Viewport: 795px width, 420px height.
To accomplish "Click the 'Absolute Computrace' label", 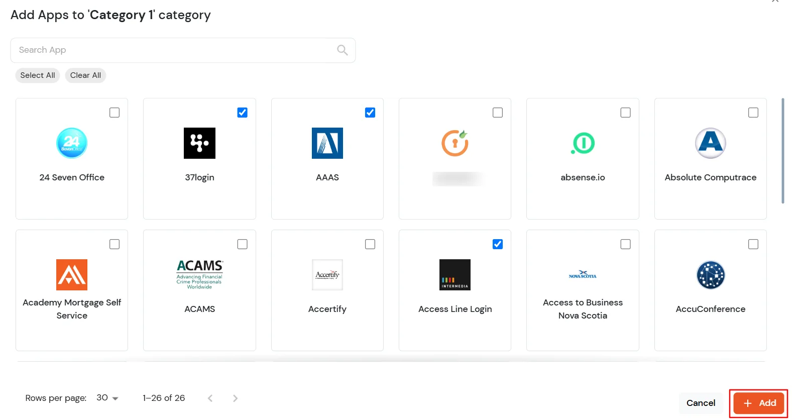I will (x=711, y=177).
